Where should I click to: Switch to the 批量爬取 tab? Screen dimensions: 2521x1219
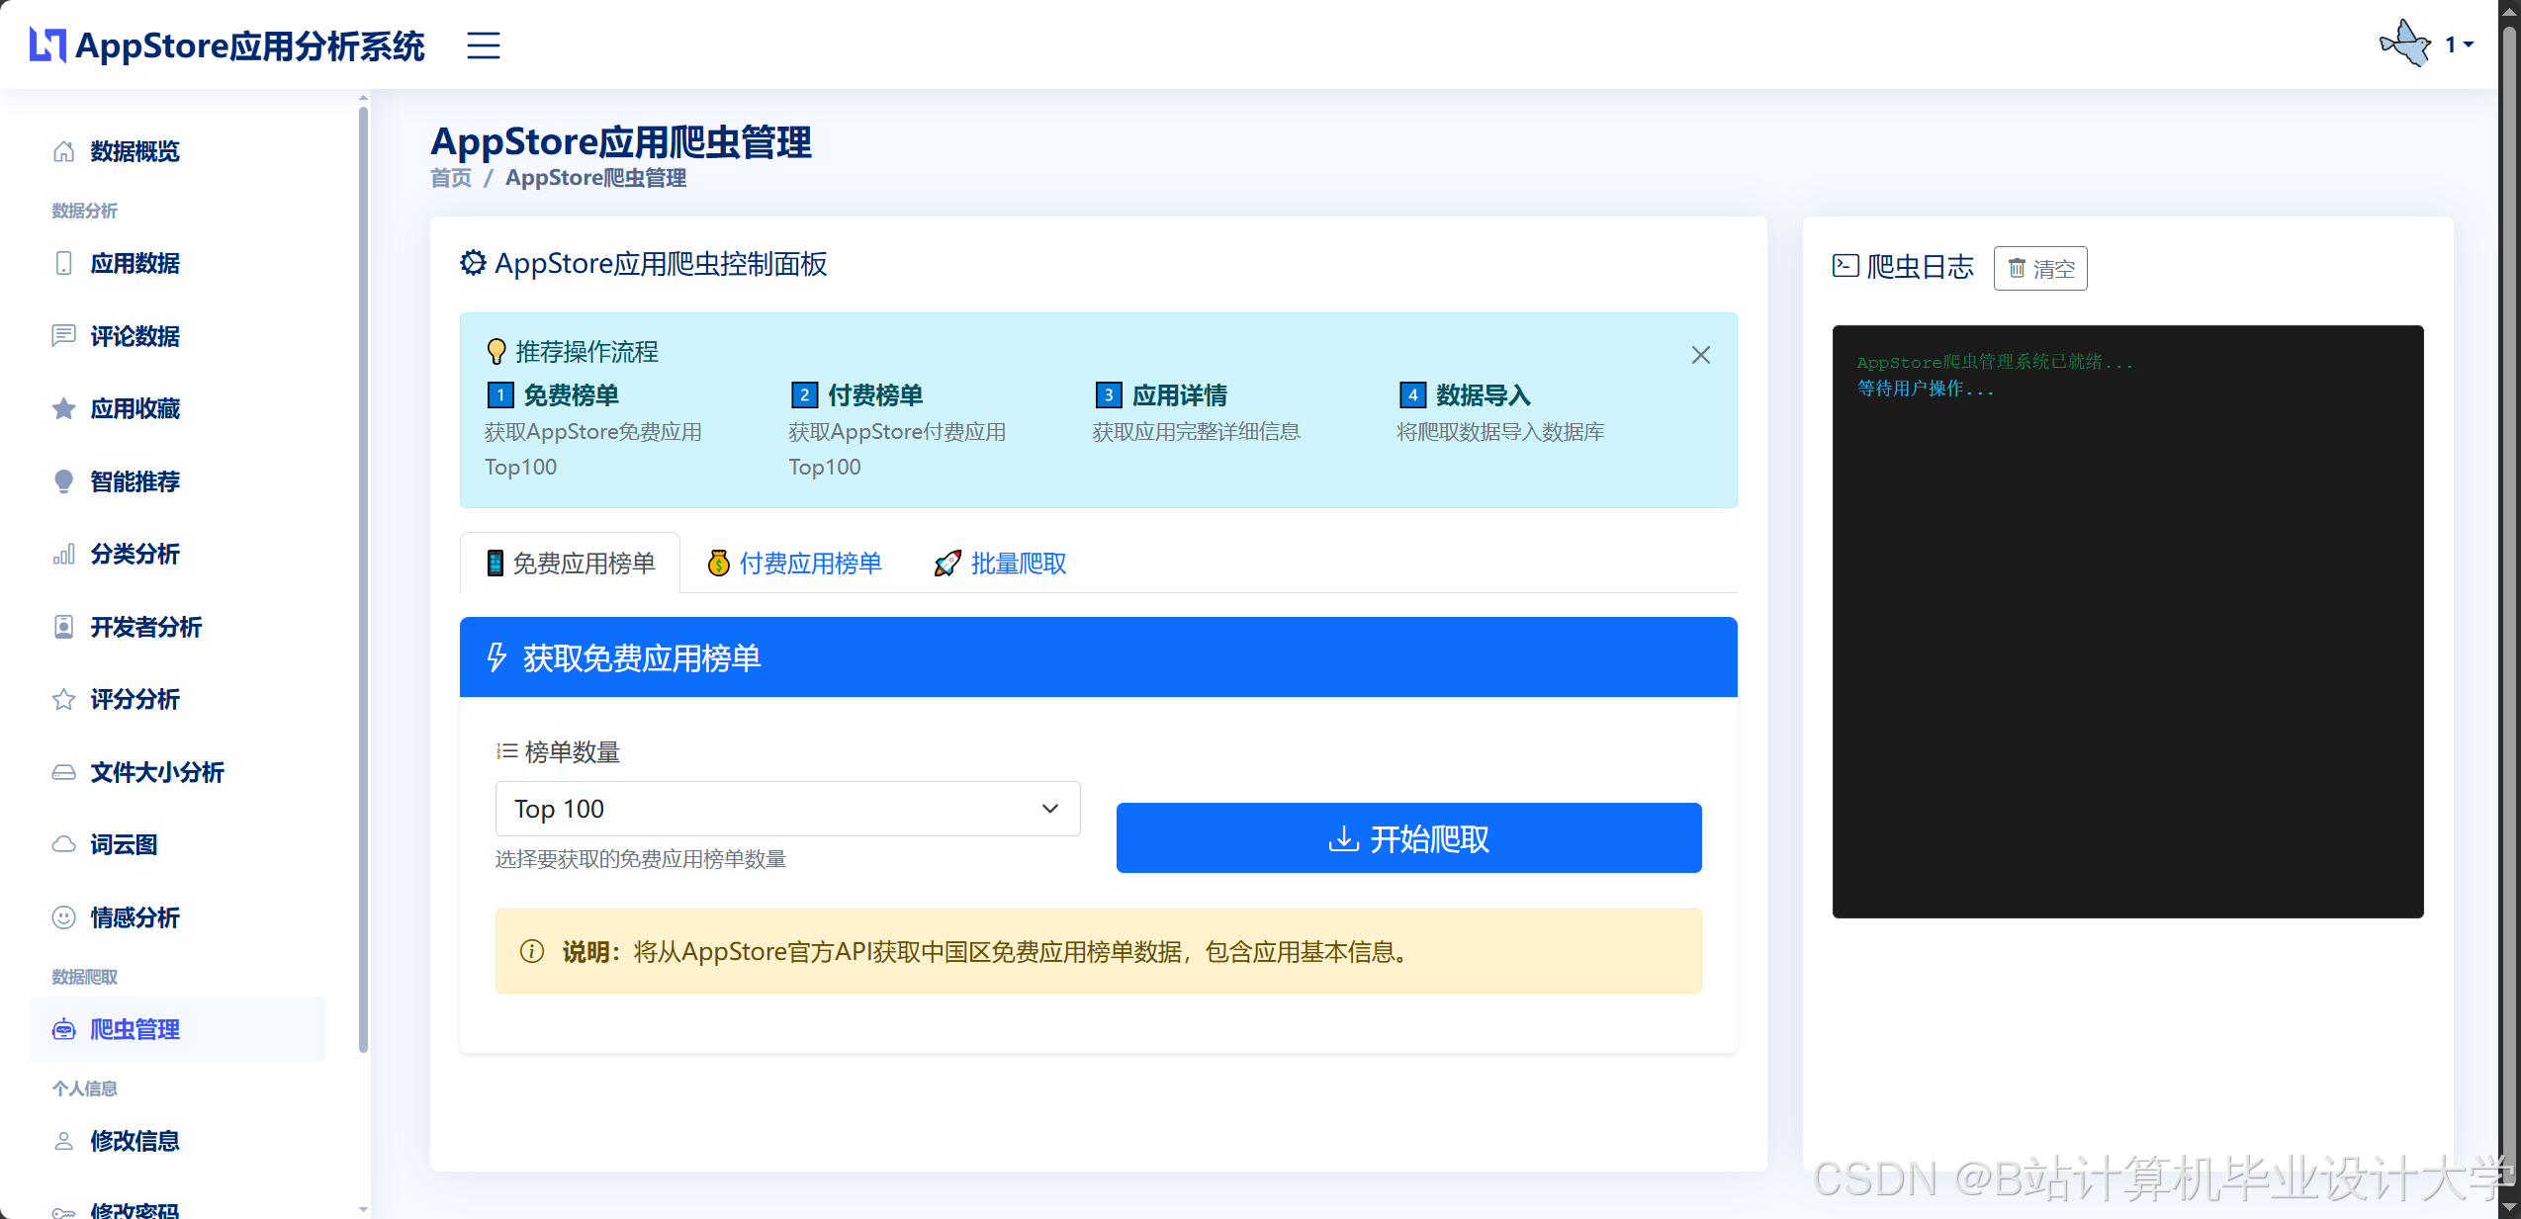tap(1000, 564)
